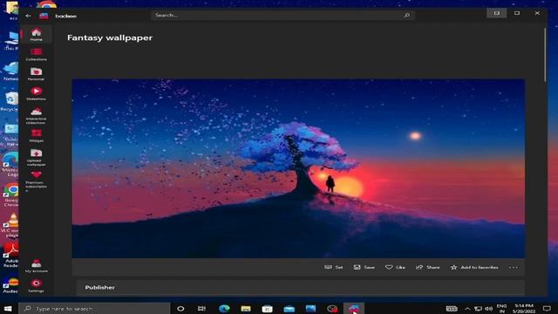
Task: Toggle the compact view title bar button
Action: (x=496, y=13)
